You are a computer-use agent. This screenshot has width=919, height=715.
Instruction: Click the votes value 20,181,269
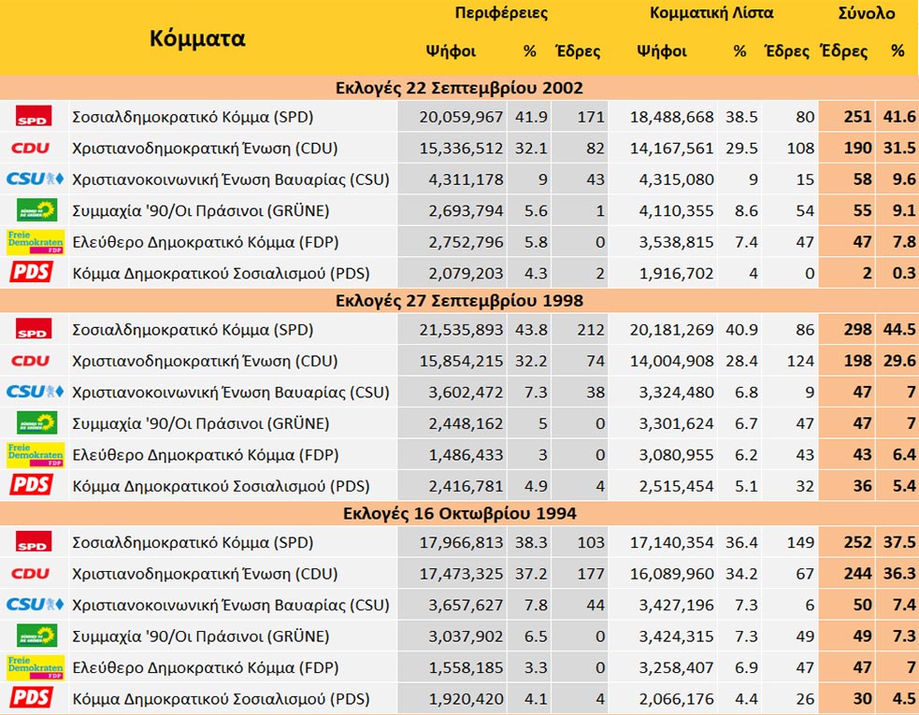671,330
